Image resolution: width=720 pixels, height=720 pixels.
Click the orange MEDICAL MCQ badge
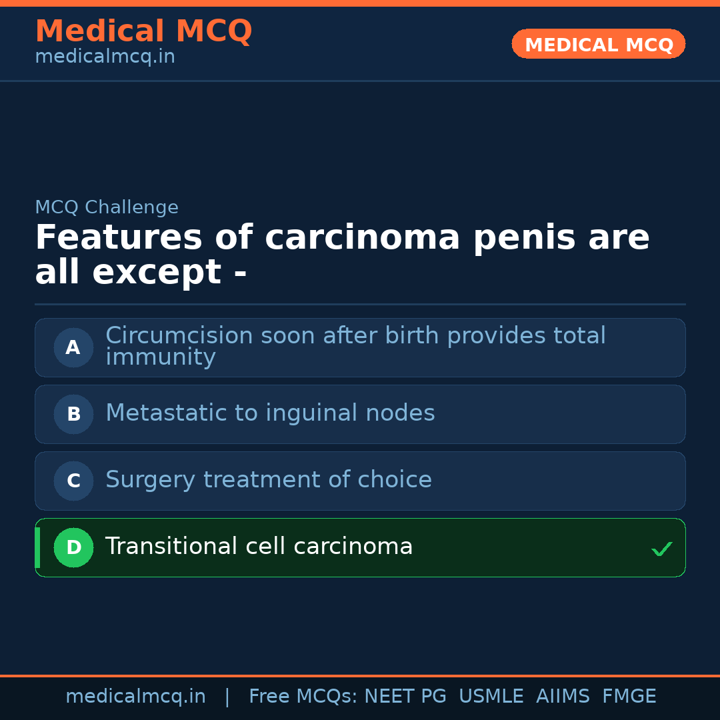click(x=598, y=44)
